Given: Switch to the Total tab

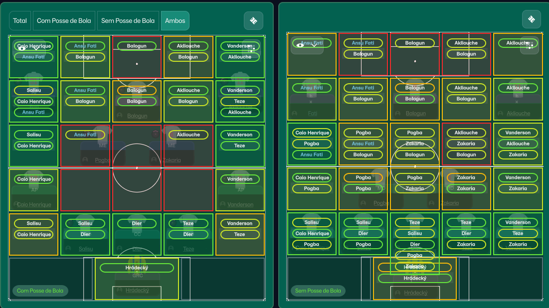Looking at the screenshot, I should [20, 21].
